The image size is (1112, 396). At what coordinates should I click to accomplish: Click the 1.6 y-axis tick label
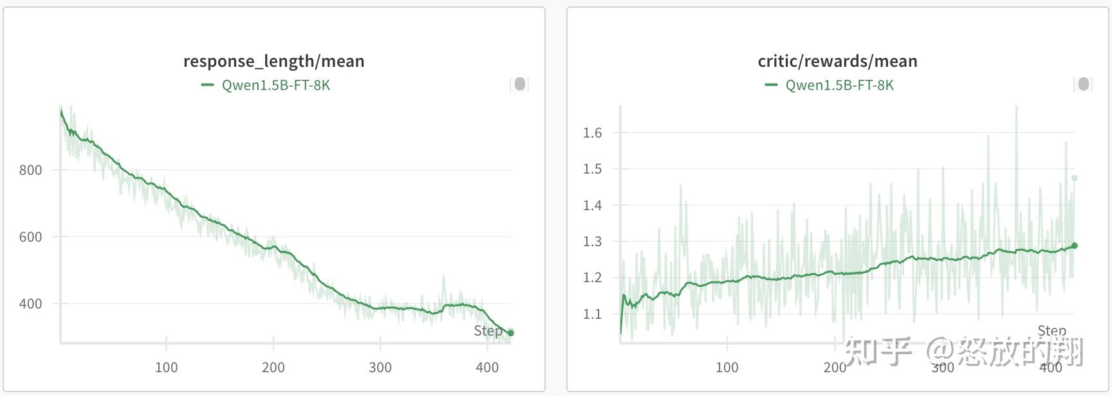[592, 133]
